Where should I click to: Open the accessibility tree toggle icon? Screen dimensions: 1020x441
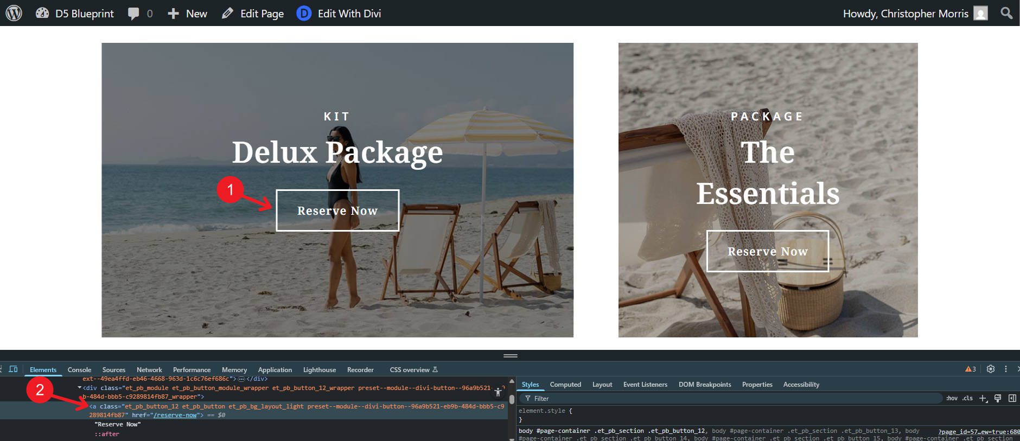[498, 392]
